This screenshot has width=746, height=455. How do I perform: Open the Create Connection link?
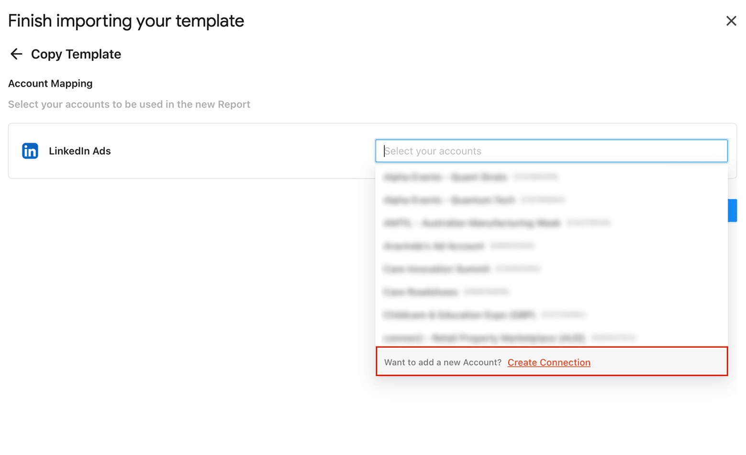pyautogui.click(x=548, y=363)
